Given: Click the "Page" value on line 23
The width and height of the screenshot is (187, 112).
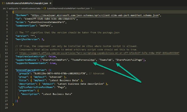Looking at the screenshot, I should [61, 87].
